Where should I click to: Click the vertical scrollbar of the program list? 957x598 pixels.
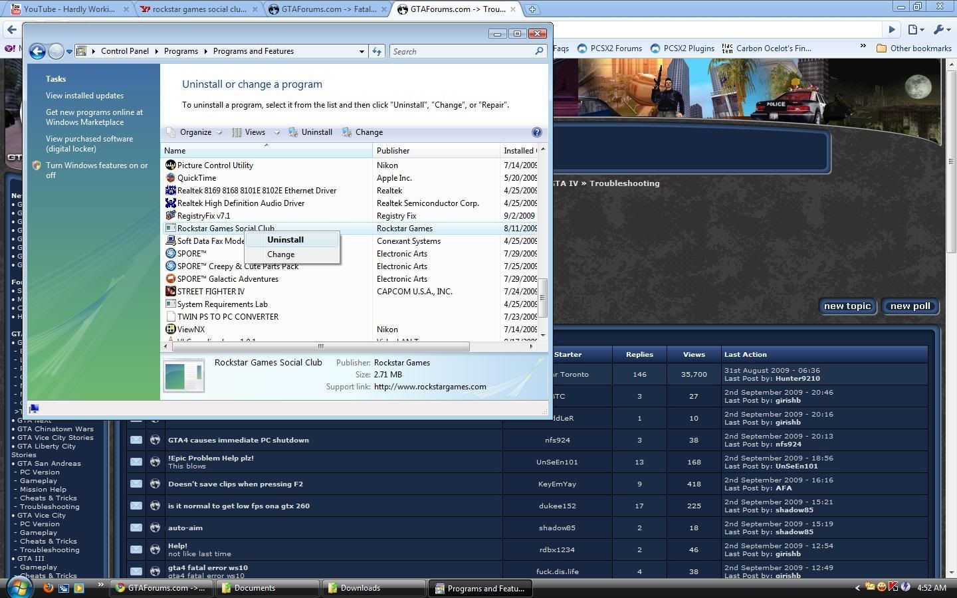tap(543, 298)
